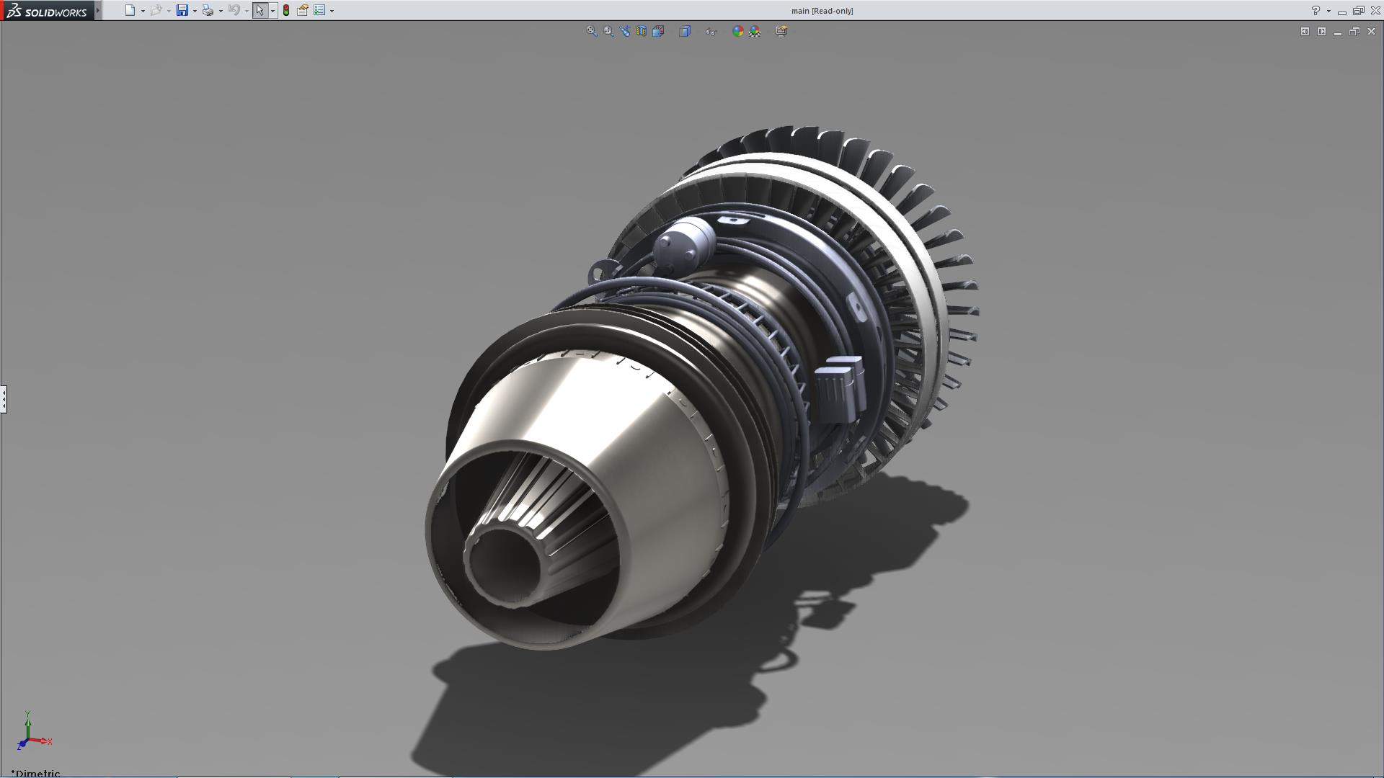Activate the Section View tool
The image size is (1384, 778).
(x=642, y=31)
